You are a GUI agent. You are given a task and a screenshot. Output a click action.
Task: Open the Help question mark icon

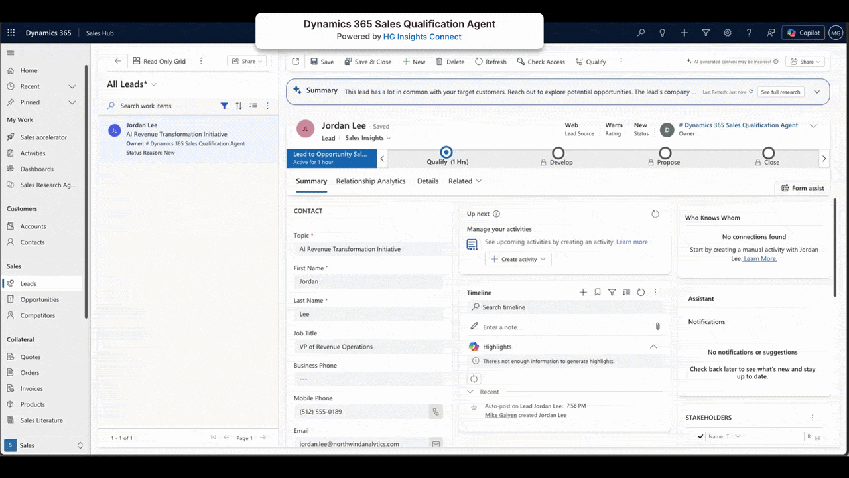pos(749,33)
